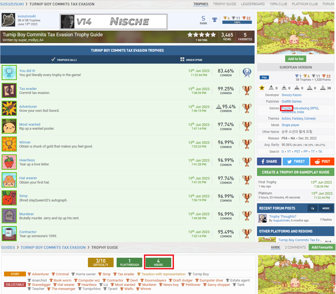Click the platinum trophy icon for 'You did it!'
The image size is (336, 294).
point(247,73)
